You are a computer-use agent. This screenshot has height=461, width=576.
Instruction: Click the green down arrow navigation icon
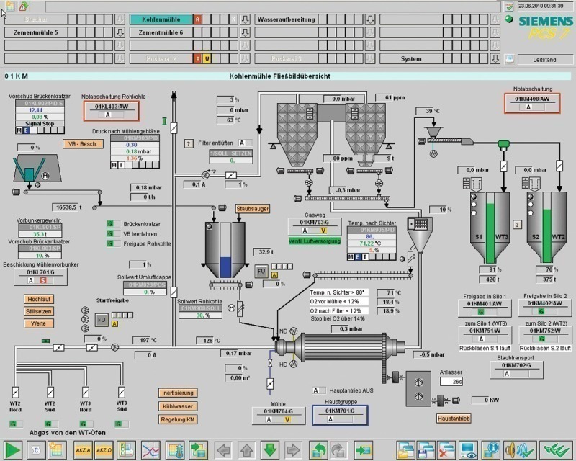(270, 450)
